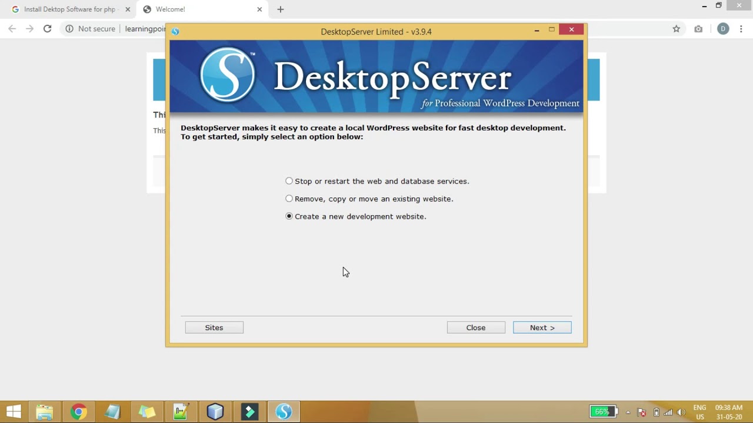Minimize the Chrome window
Image resolution: width=753 pixels, height=423 pixels.
pyautogui.click(x=704, y=6)
